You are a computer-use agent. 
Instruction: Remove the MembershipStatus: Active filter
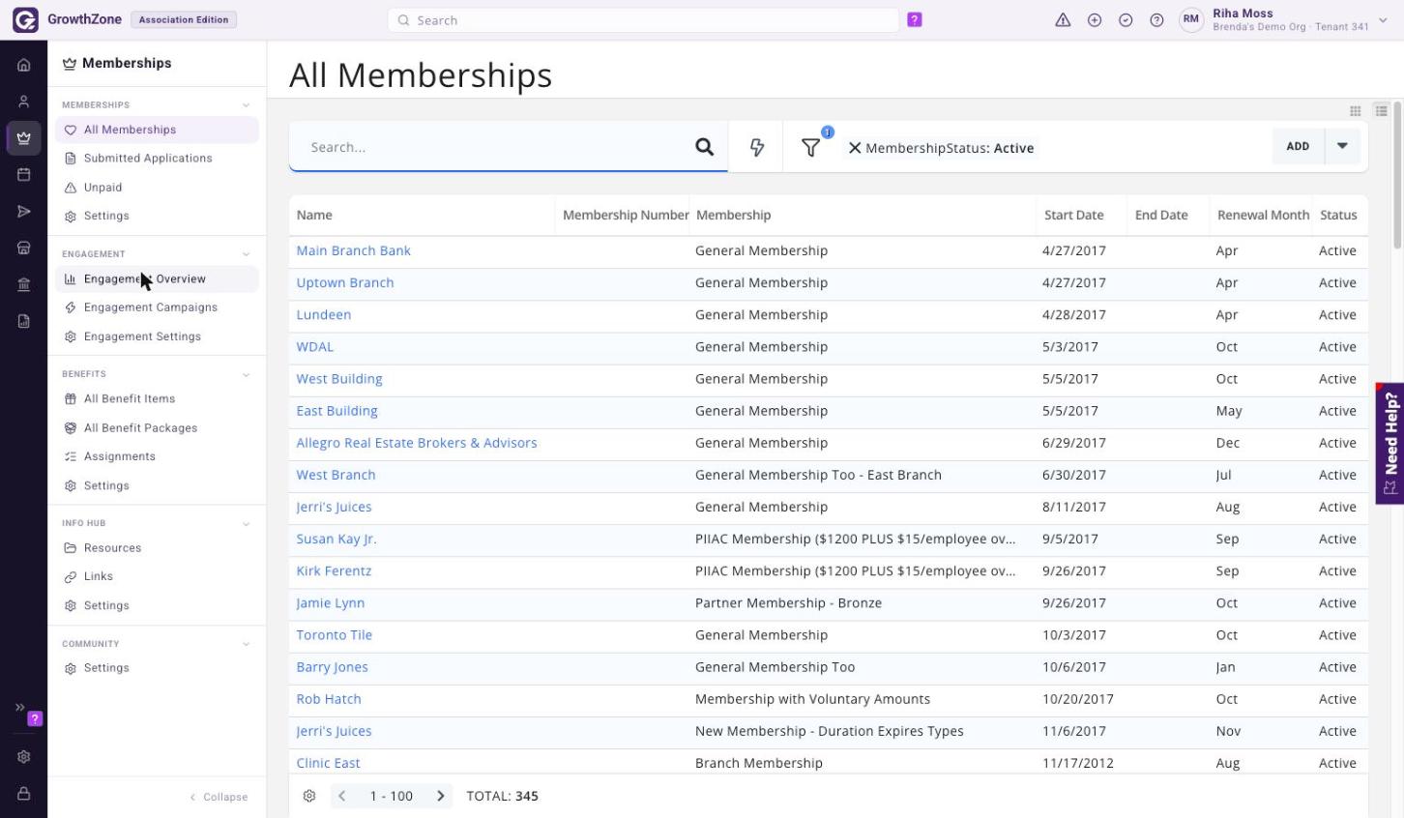tap(855, 148)
